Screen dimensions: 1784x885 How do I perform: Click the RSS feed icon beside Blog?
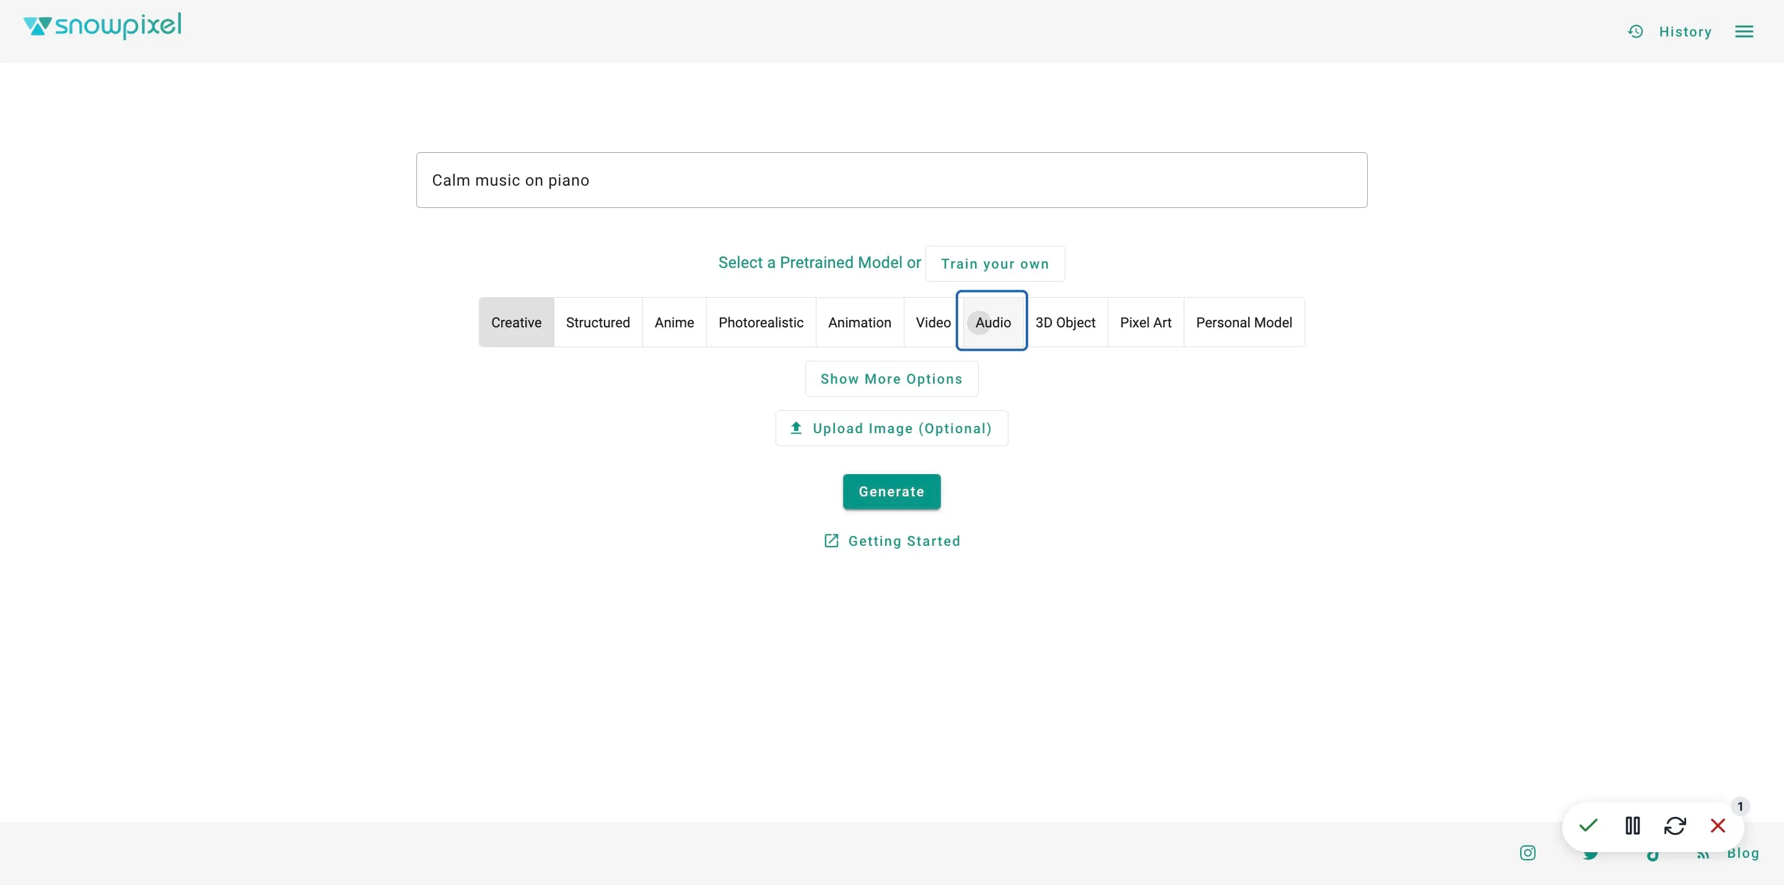tap(1703, 855)
